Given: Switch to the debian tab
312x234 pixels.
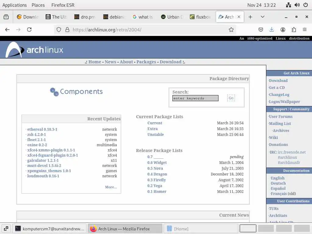Looking at the screenshot, I should 114,17.
